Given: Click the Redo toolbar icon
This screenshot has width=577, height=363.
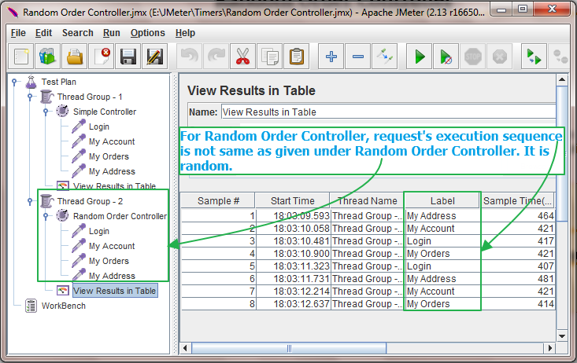Looking at the screenshot, I should (x=216, y=57).
